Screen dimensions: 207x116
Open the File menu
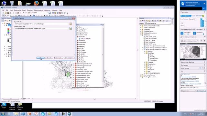[3, 10]
